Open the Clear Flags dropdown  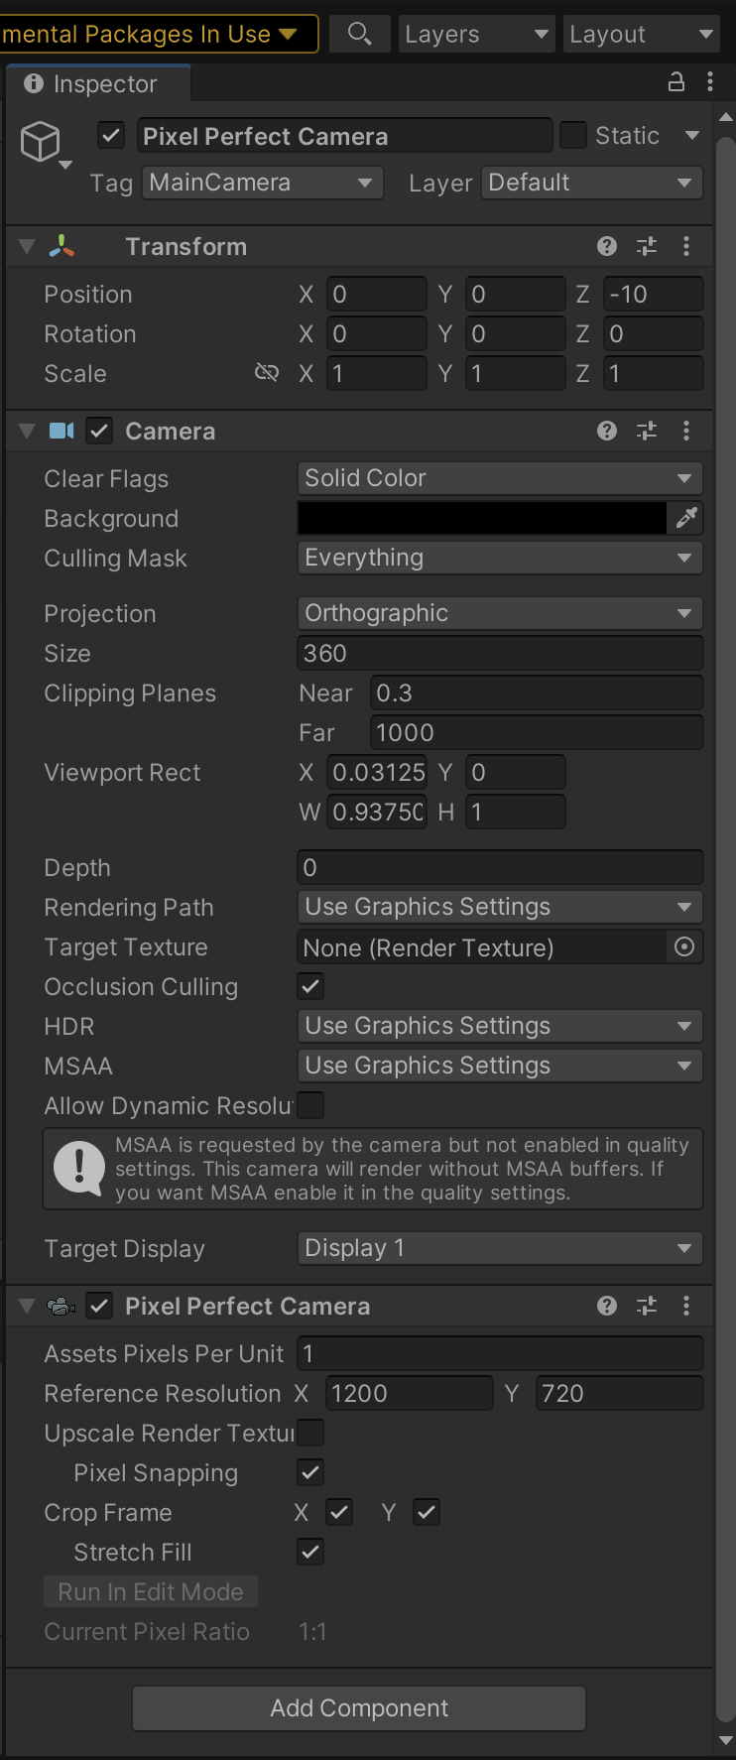pyautogui.click(x=499, y=478)
